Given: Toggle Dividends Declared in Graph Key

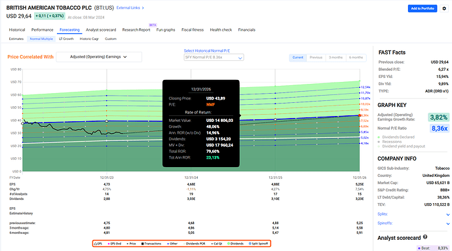Looking at the screenshot, I should tap(396, 137).
